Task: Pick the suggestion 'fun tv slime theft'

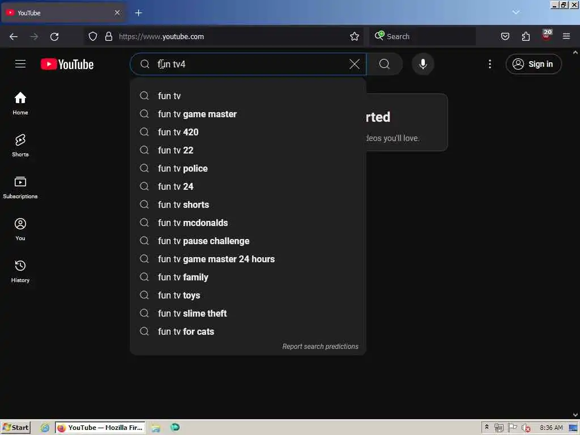Action: [x=248, y=313]
